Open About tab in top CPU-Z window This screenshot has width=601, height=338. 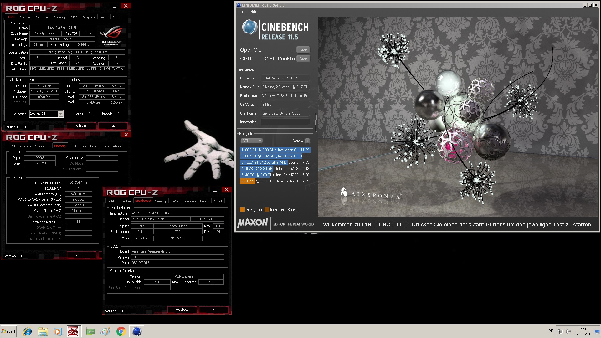117,17
